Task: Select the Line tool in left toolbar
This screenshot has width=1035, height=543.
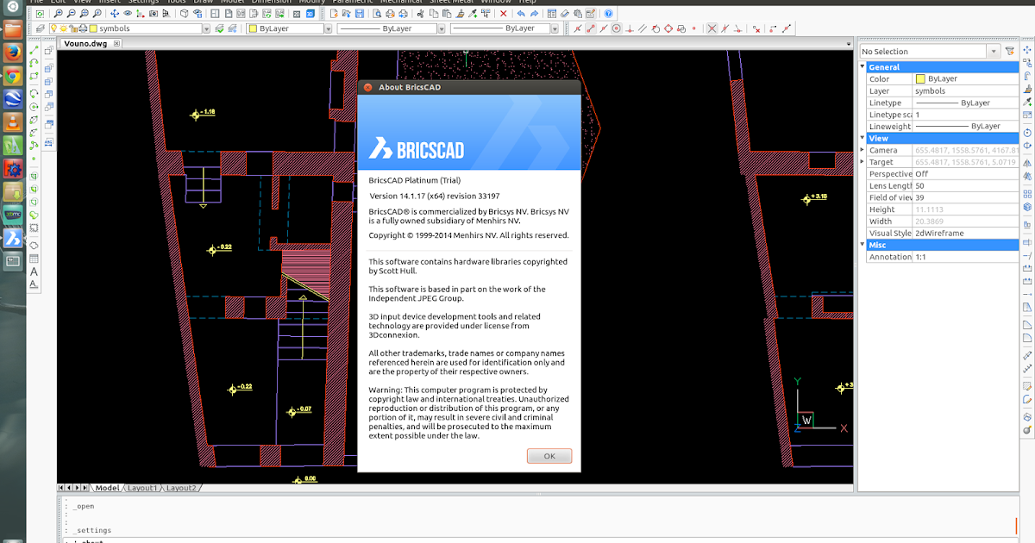Action: coord(34,50)
